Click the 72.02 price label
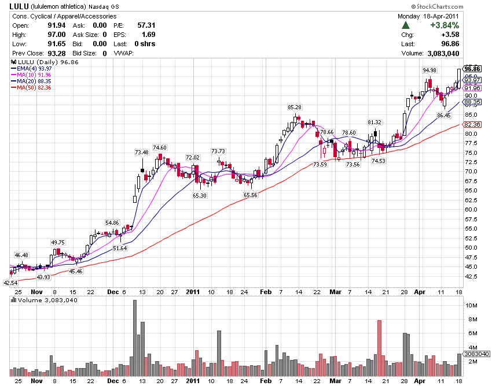The image size is (492, 386). pos(193,157)
